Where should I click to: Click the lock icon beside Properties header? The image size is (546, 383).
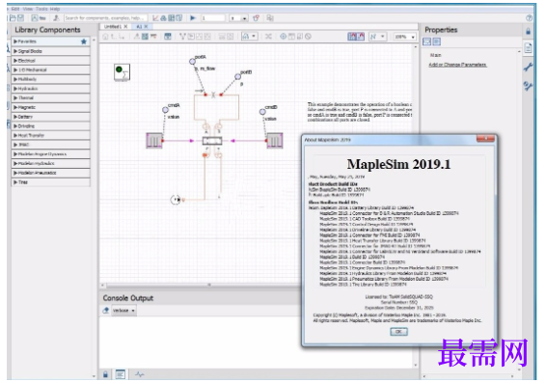click(529, 31)
